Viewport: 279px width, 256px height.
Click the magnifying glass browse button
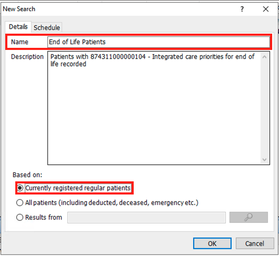click(248, 217)
